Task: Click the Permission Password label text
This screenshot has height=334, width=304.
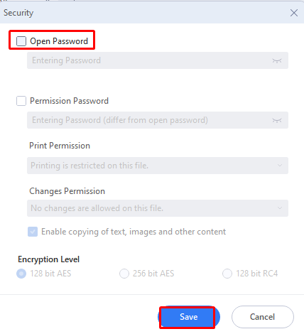Action: (x=69, y=101)
